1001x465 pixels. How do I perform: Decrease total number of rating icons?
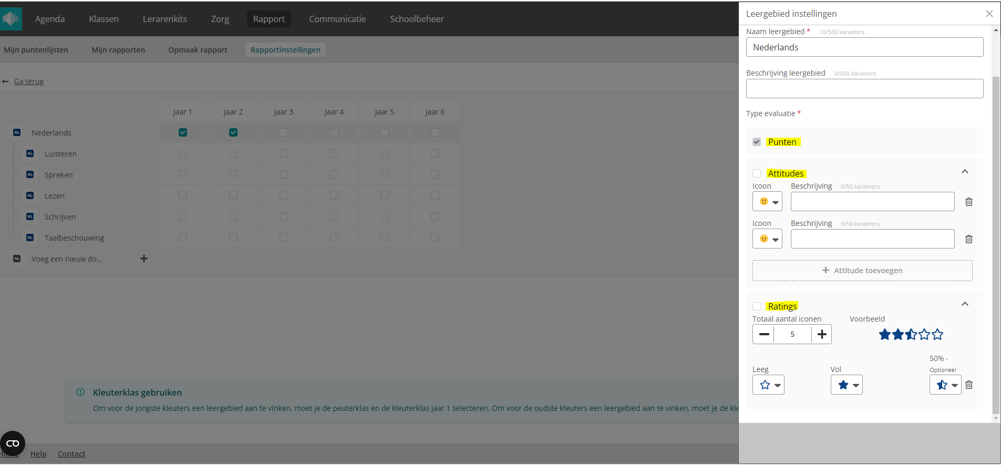(763, 334)
